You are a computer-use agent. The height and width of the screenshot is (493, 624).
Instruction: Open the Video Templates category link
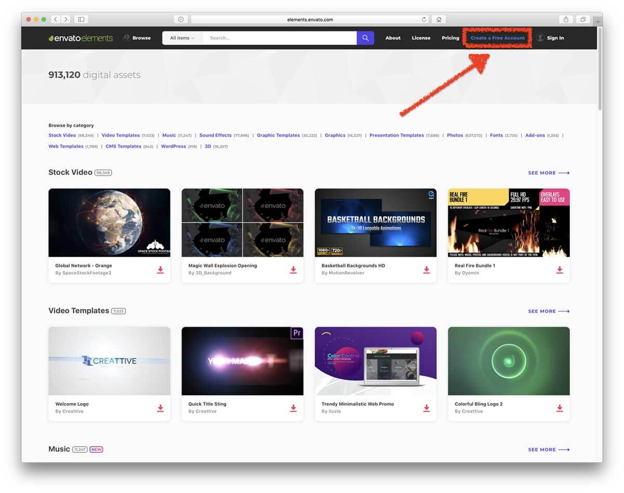point(121,135)
